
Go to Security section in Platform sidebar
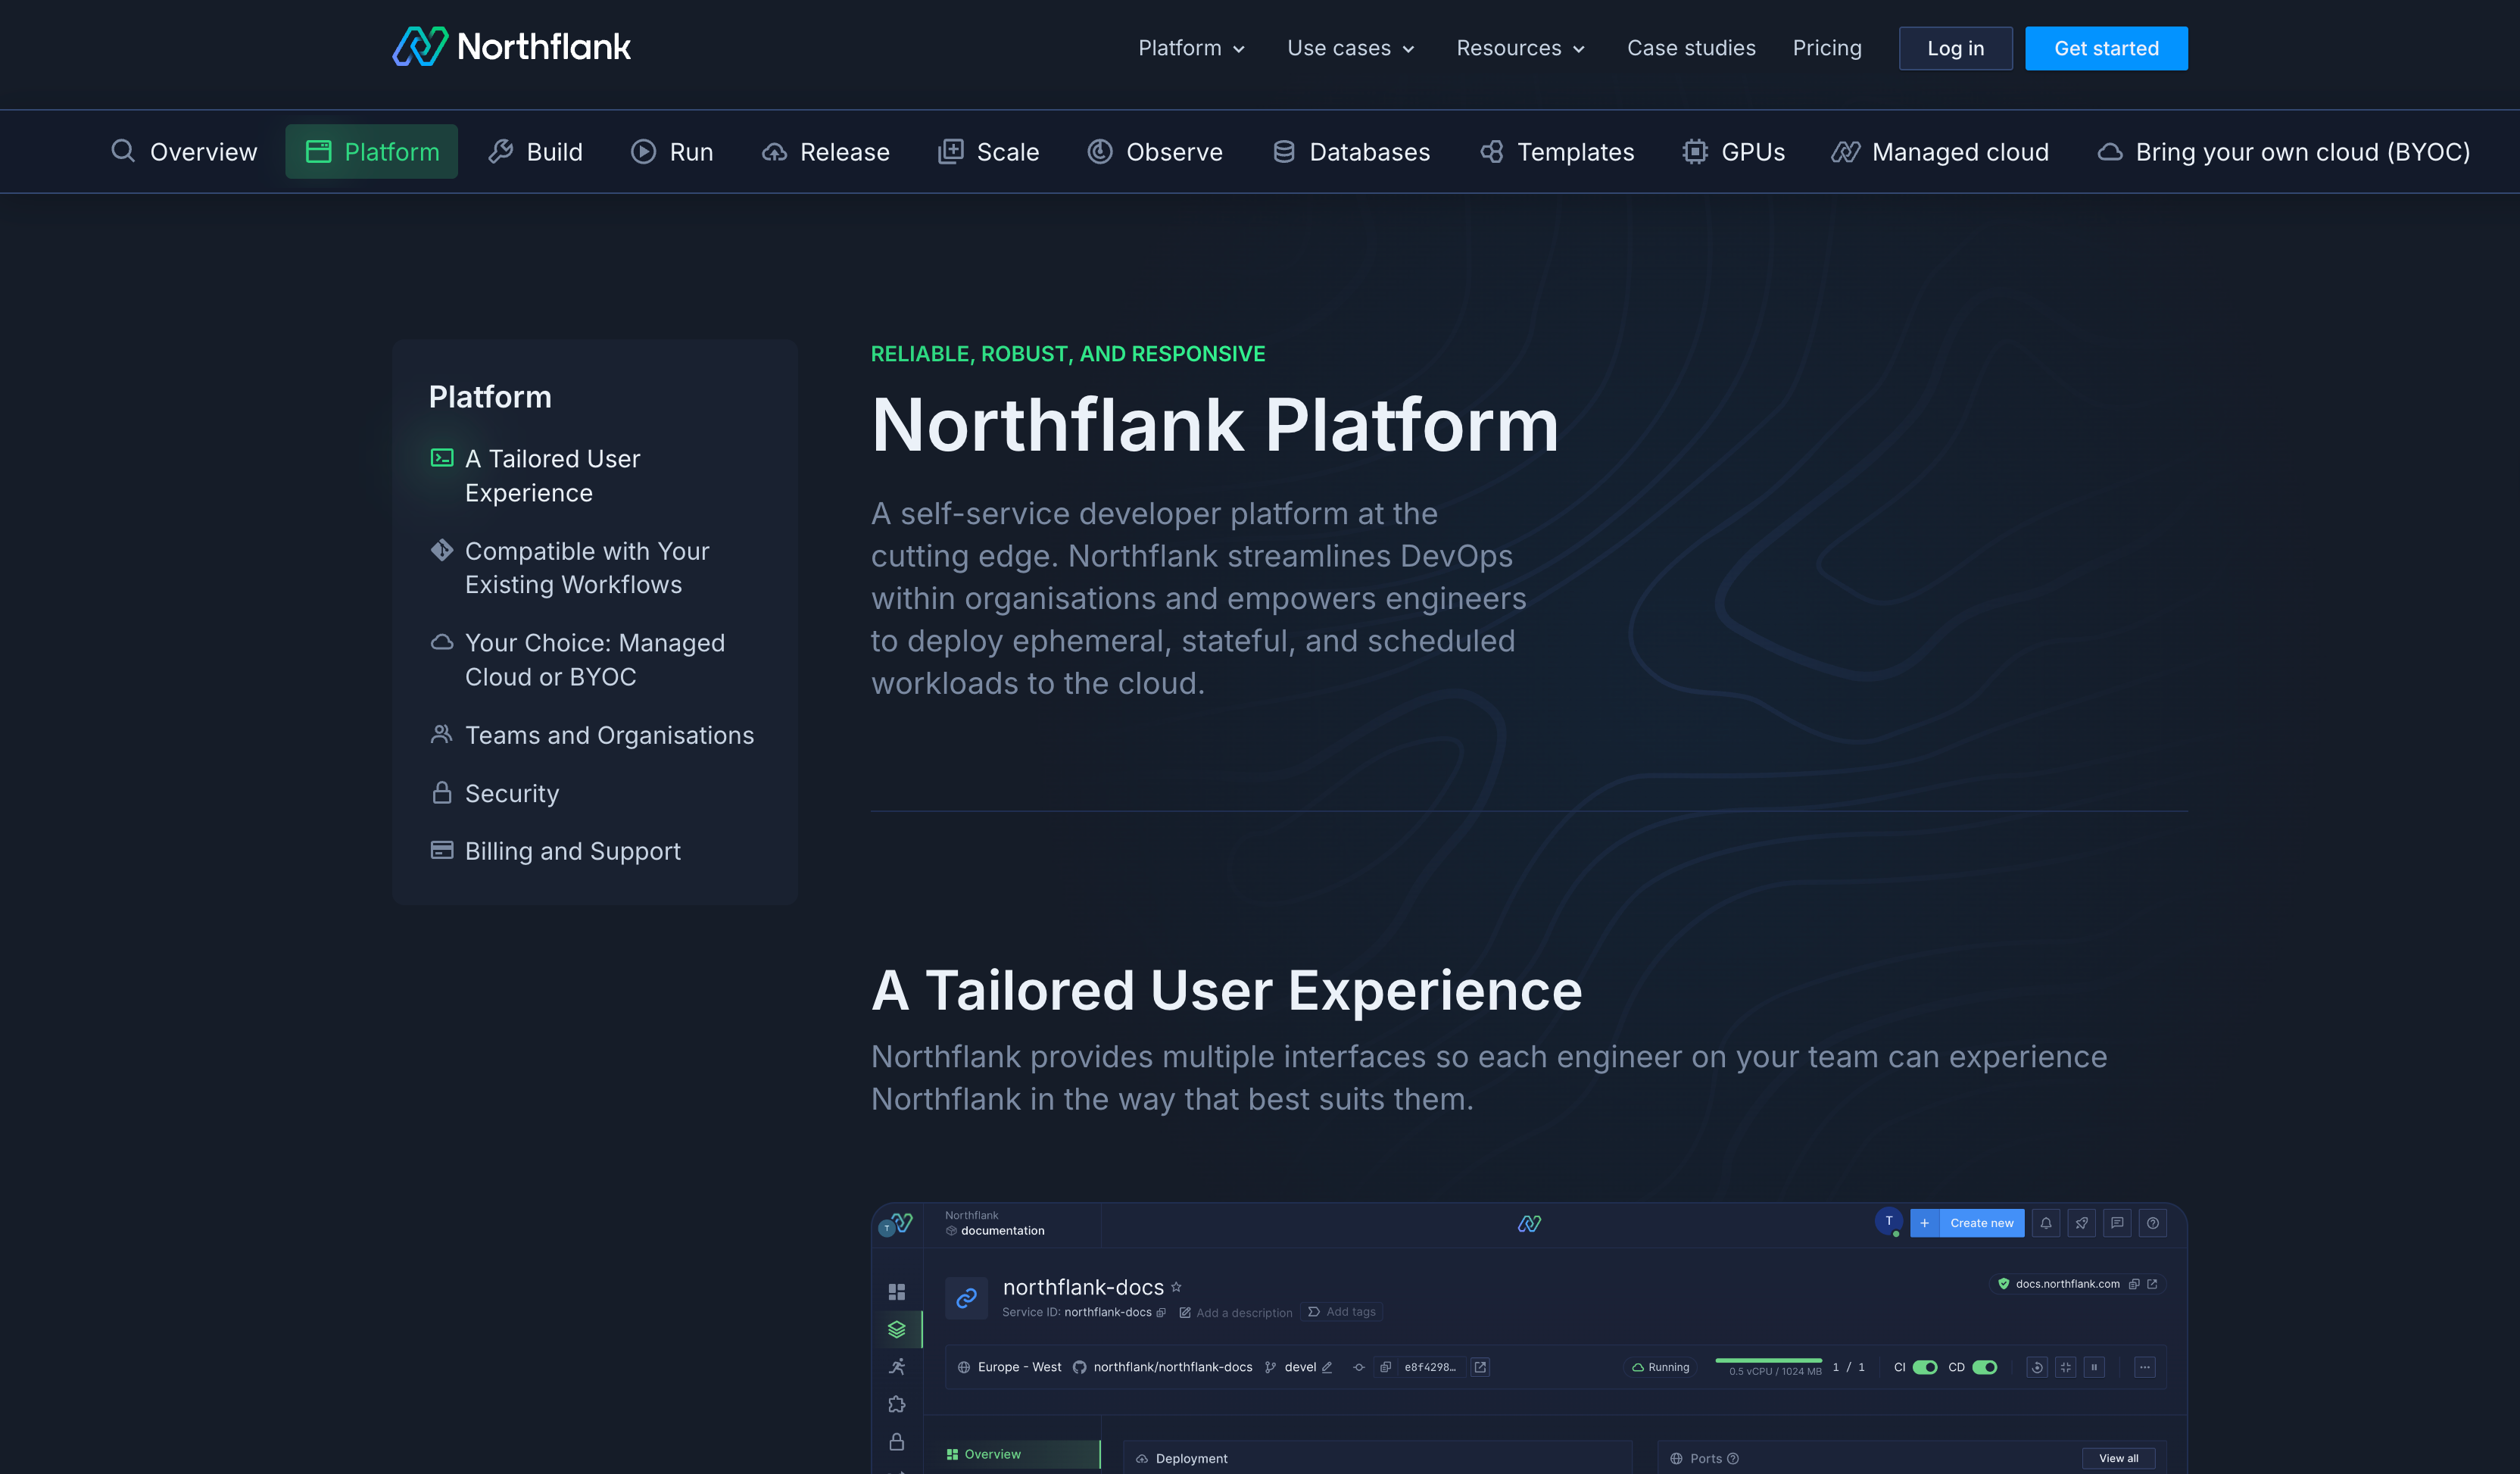511,793
